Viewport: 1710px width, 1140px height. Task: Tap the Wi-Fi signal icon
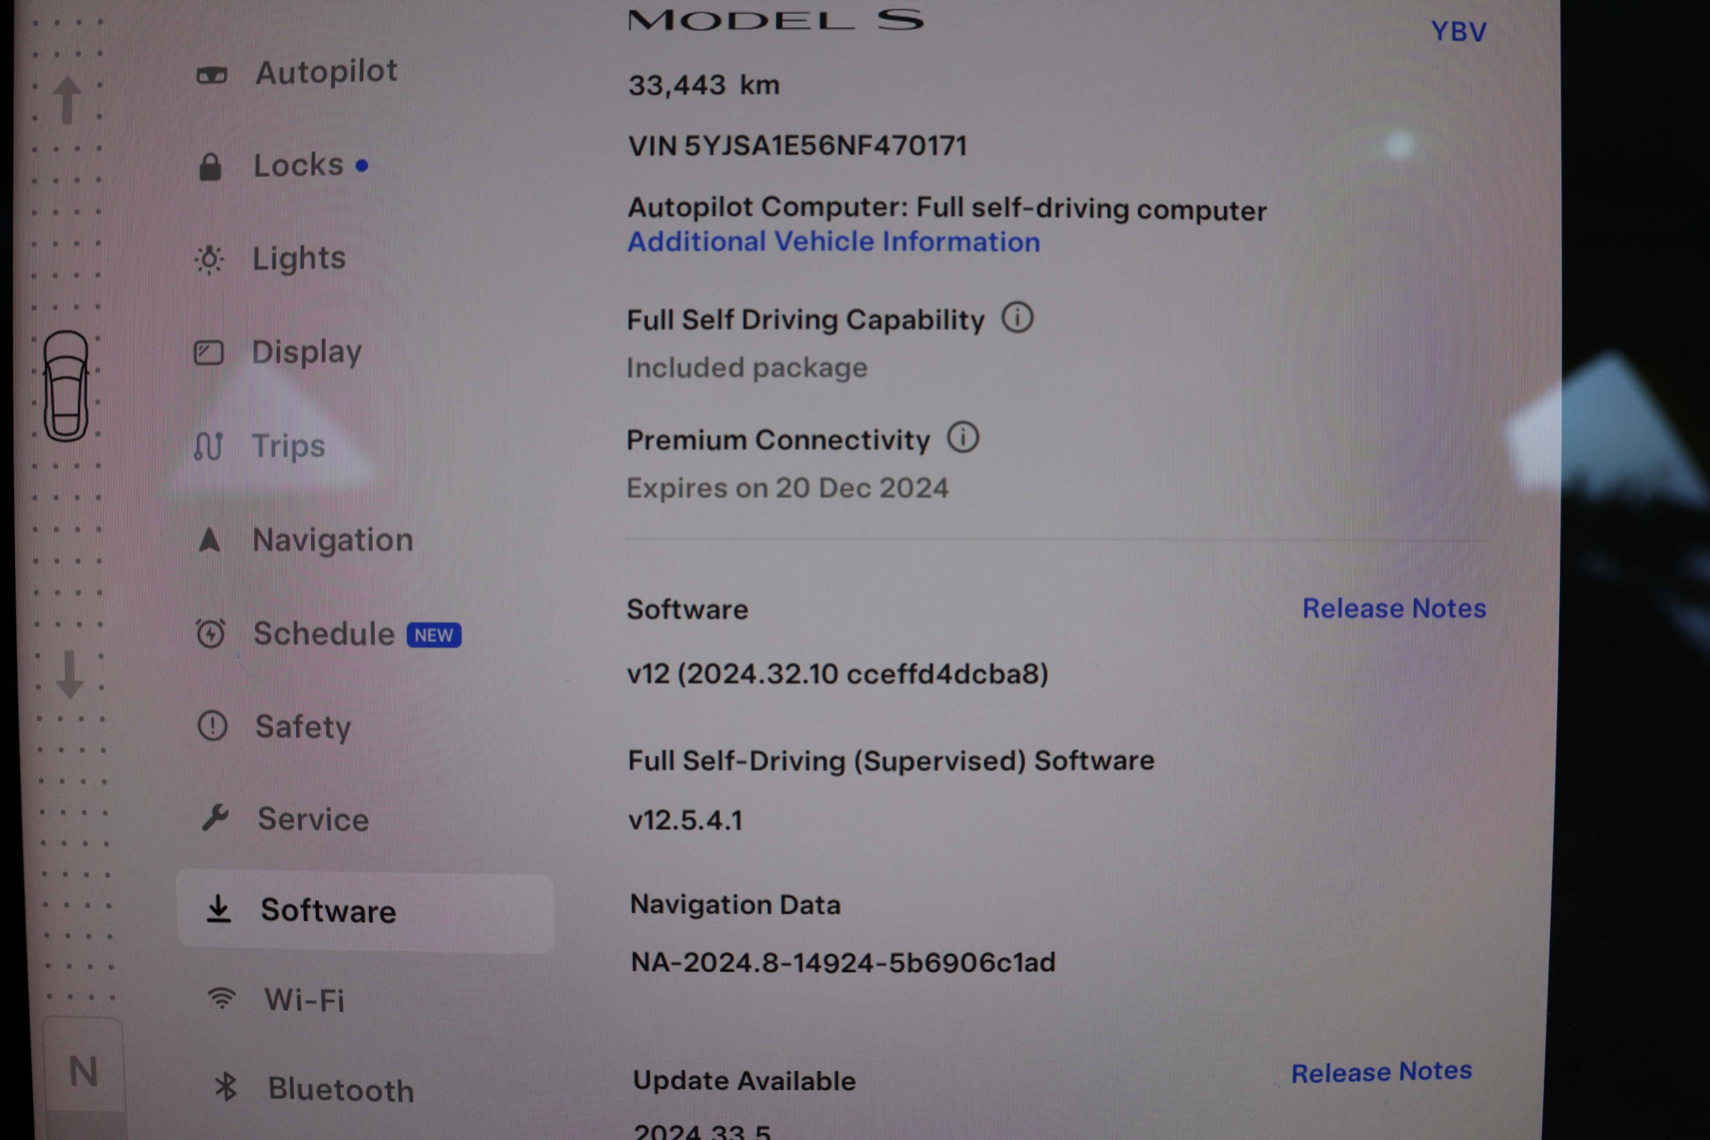(x=221, y=999)
